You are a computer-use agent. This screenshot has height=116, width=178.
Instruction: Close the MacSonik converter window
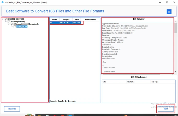coord(174,2)
